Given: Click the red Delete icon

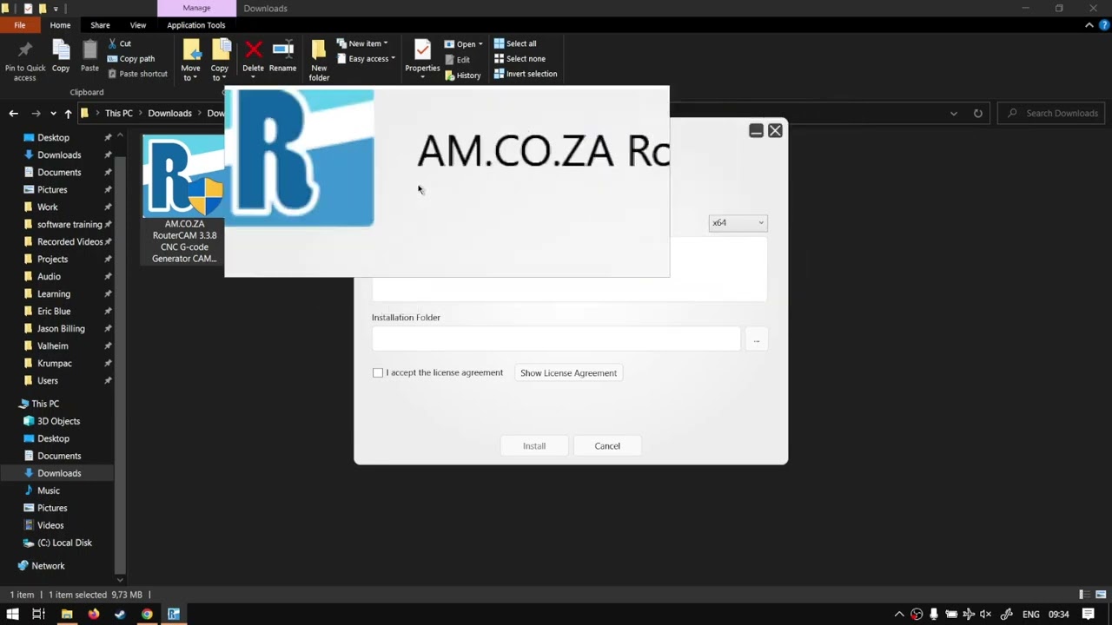Looking at the screenshot, I should [x=254, y=49].
